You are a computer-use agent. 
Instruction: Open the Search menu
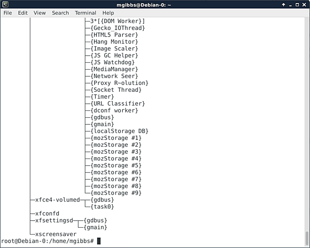click(x=60, y=13)
